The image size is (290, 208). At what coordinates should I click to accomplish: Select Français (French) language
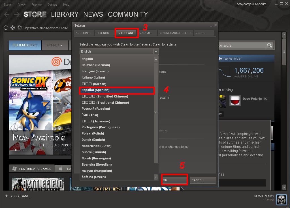[x=117, y=71]
